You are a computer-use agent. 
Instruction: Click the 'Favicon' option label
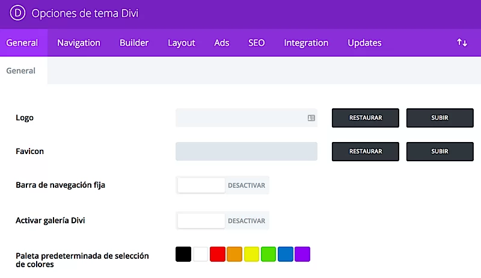pyautogui.click(x=29, y=151)
